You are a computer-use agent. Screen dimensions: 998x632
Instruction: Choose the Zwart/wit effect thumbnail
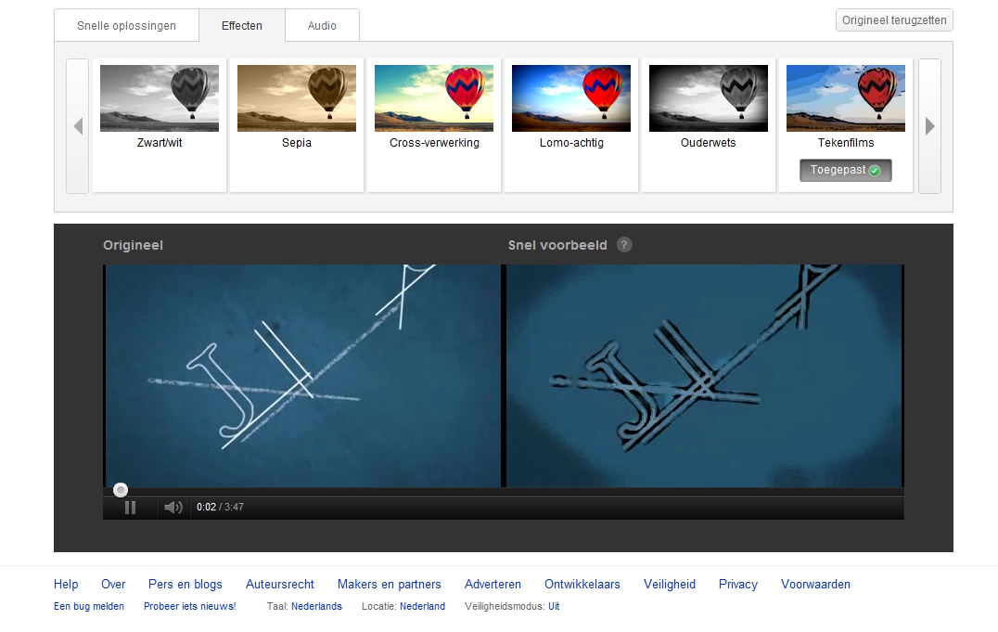pyautogui.click(x=160, y=98)
